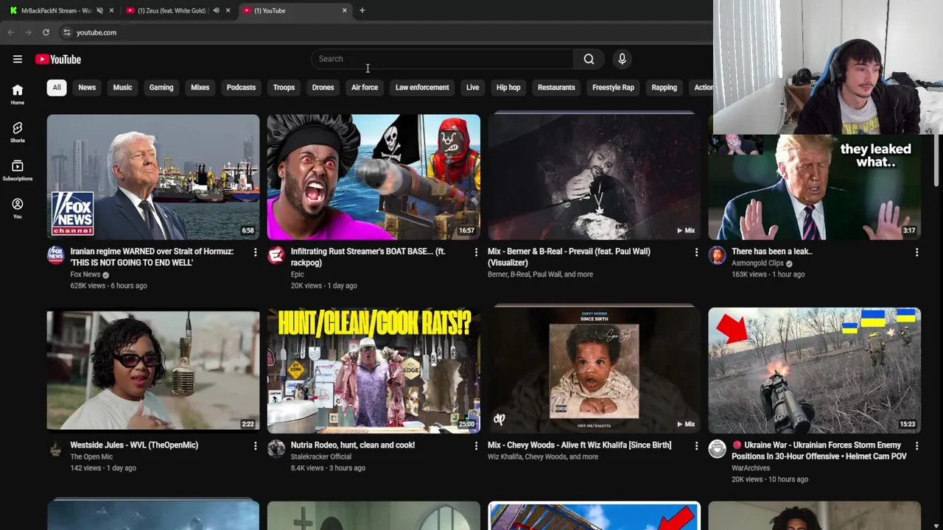Reload the page with refresh icon
943x530 pixels.
point(46,32)
